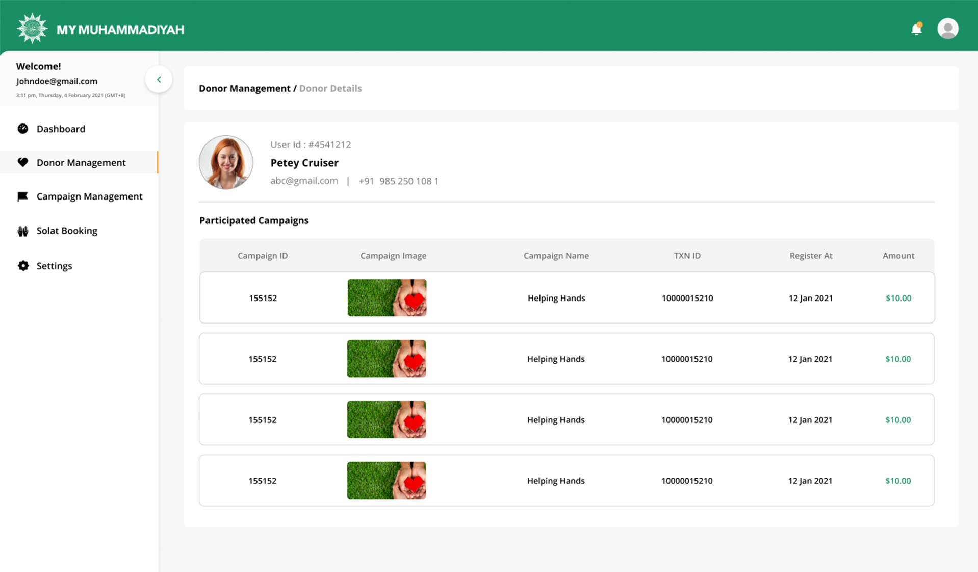Click the Johndoe@gmail.com account email

(57, 81)
